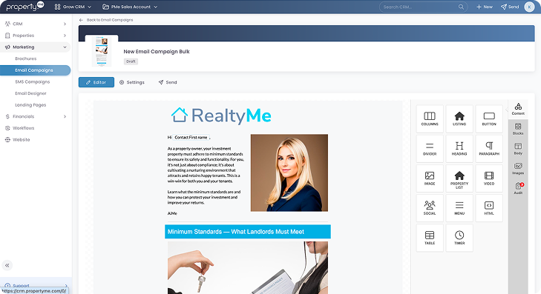Add an HTML block
This screenshot has width=541, height=294.
489,208
